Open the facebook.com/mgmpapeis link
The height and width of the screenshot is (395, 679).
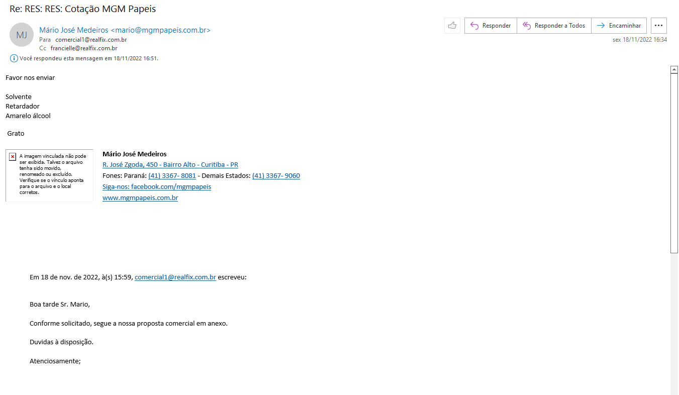[x=157, y=186]
